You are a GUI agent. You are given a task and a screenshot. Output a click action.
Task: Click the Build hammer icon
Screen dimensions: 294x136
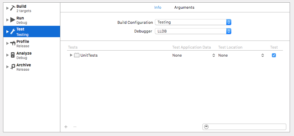pyautogui.click(x=12, y=8)
